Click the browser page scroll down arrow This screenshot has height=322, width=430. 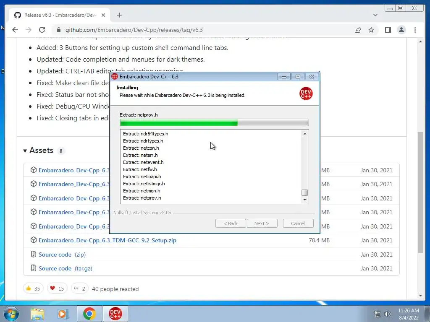click(420, 296)
